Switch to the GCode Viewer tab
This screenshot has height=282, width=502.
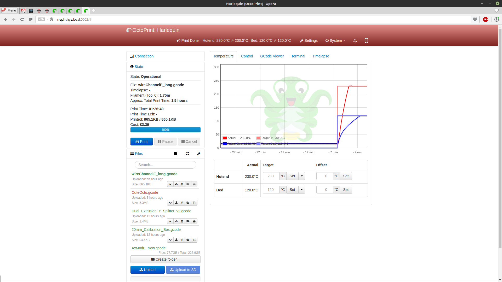pos(272,56)
